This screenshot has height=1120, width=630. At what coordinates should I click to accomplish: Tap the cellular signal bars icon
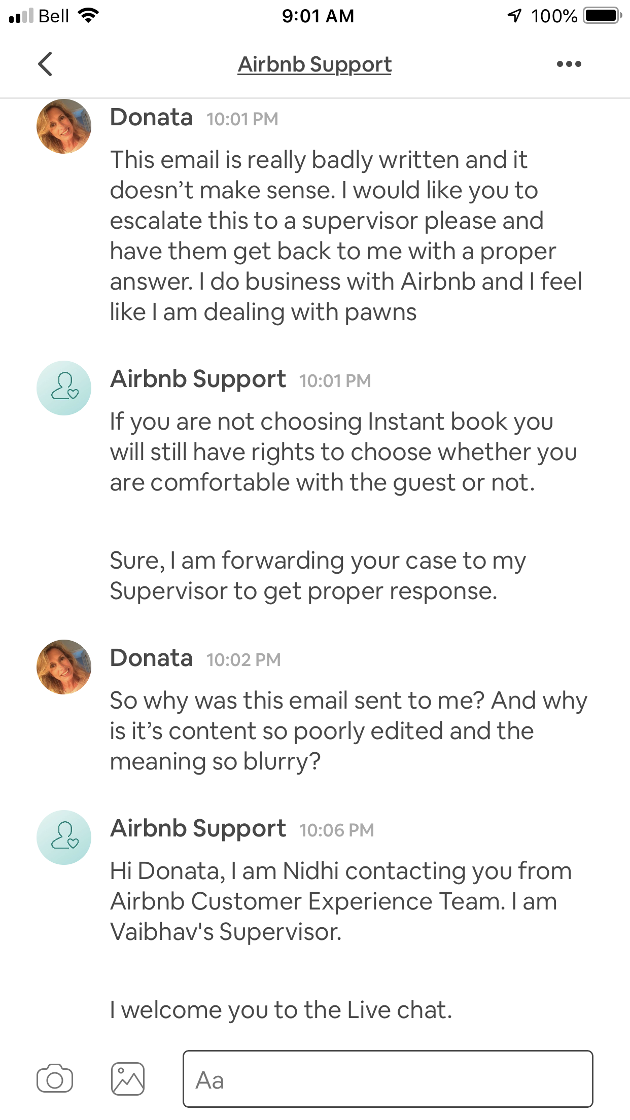pos(21,16)
